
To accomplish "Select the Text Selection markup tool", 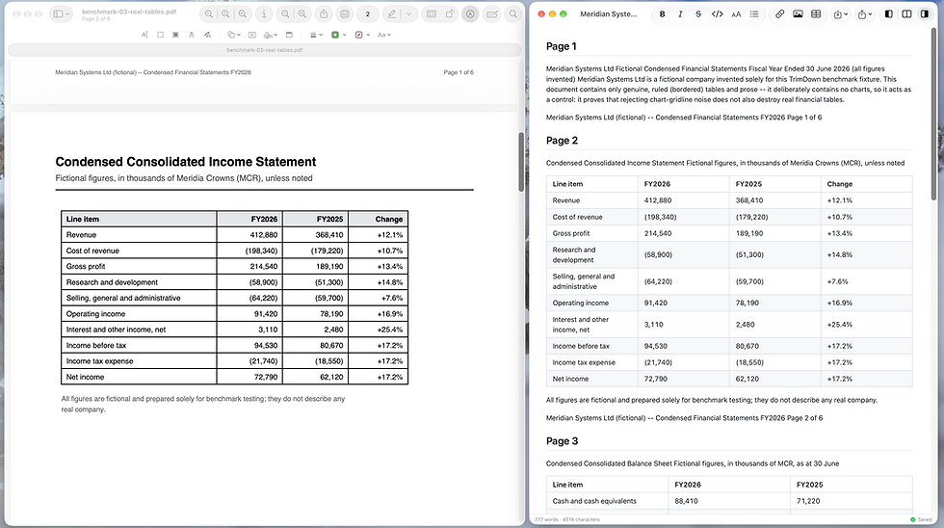I will click(144, 35).
